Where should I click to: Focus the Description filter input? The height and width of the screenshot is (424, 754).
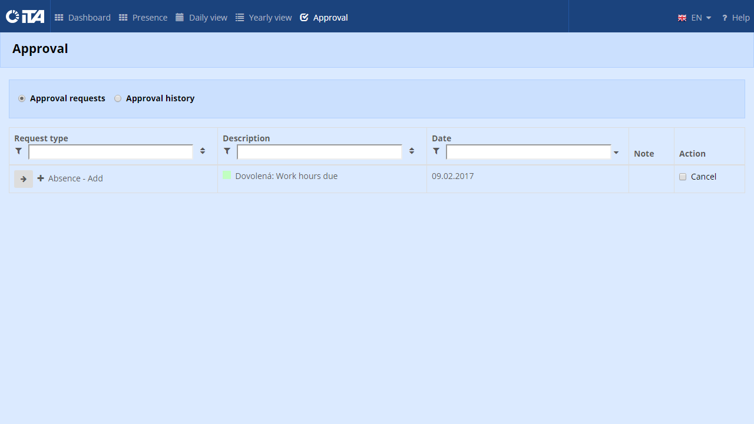[319, 152]
